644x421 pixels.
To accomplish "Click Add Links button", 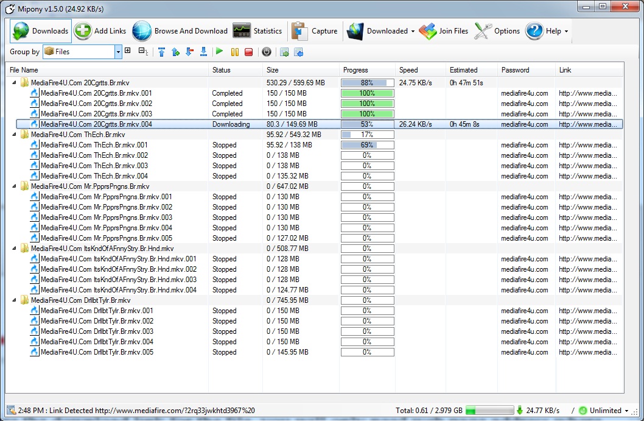I will tap(100, 31).
